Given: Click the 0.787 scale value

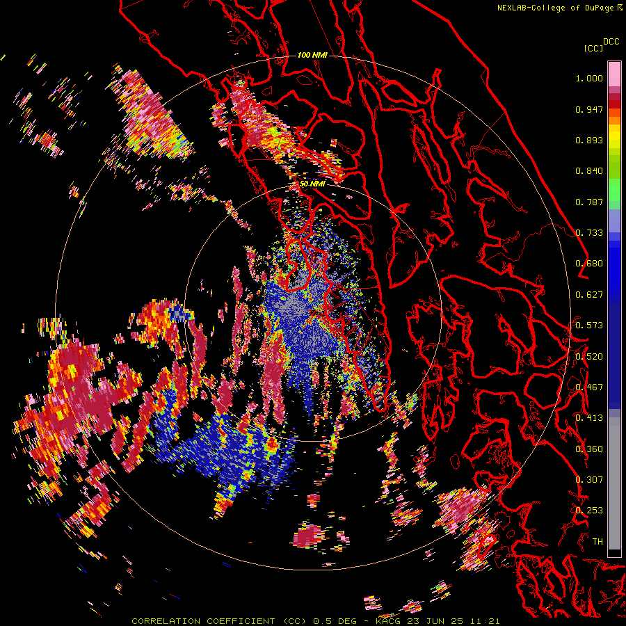Looking at the screenshot, I should [589, 202].
